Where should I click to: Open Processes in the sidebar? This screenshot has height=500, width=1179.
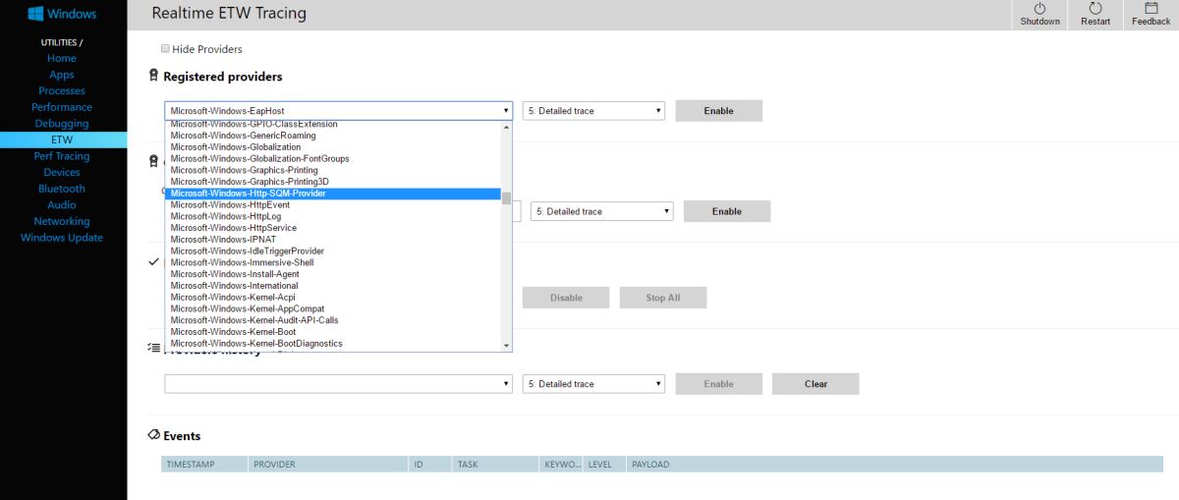pos(62,90)
